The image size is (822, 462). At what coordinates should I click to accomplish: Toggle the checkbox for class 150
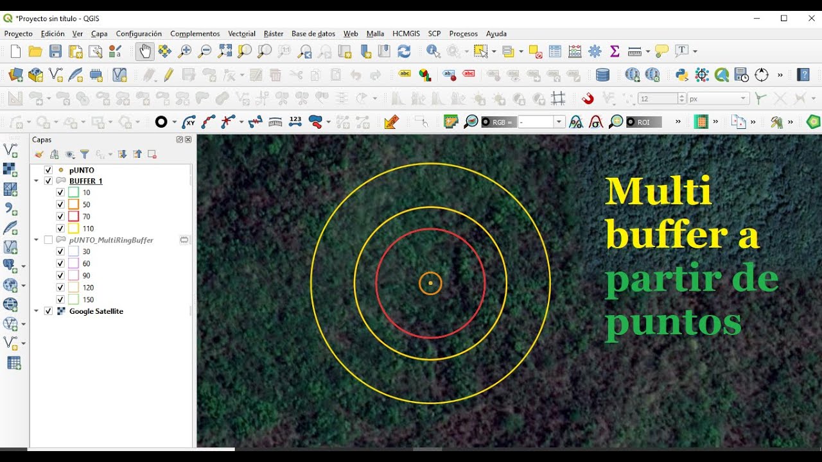[60, 300]
